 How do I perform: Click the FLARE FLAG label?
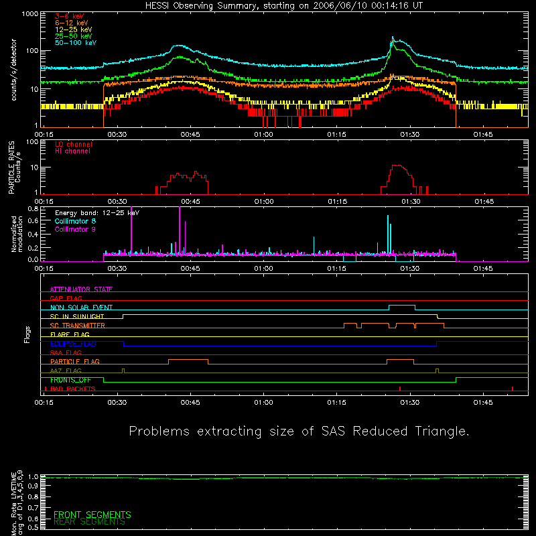[x=70, y=334]
